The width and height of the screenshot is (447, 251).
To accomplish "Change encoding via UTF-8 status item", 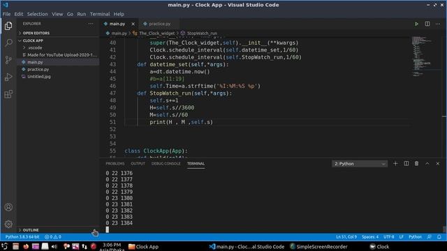I will (x=388, y=237).
